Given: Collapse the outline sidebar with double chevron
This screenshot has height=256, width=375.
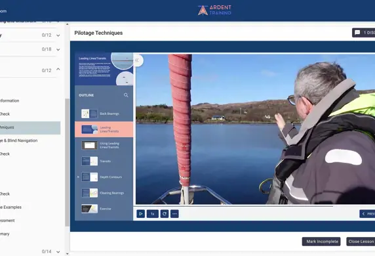Looking at the screenshot, I should 138,60.
